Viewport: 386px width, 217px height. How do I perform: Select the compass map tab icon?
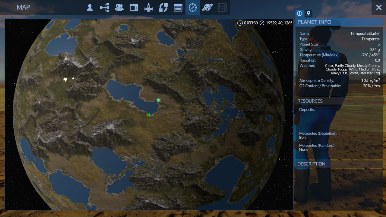(193, 8)
